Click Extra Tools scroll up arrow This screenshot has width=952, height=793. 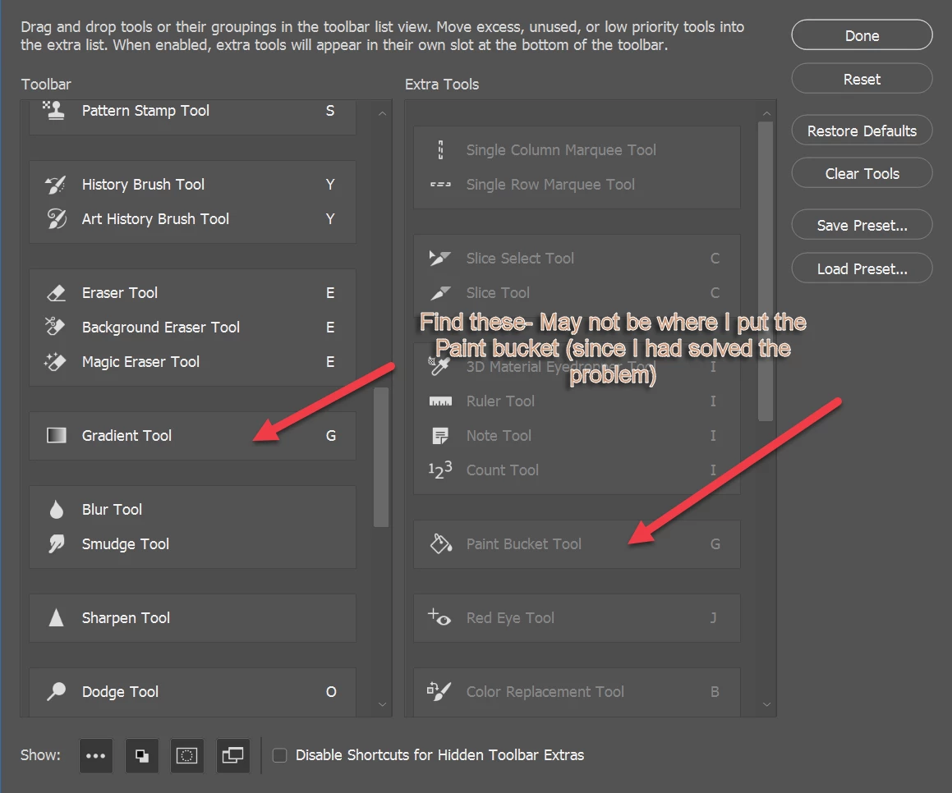766,113
